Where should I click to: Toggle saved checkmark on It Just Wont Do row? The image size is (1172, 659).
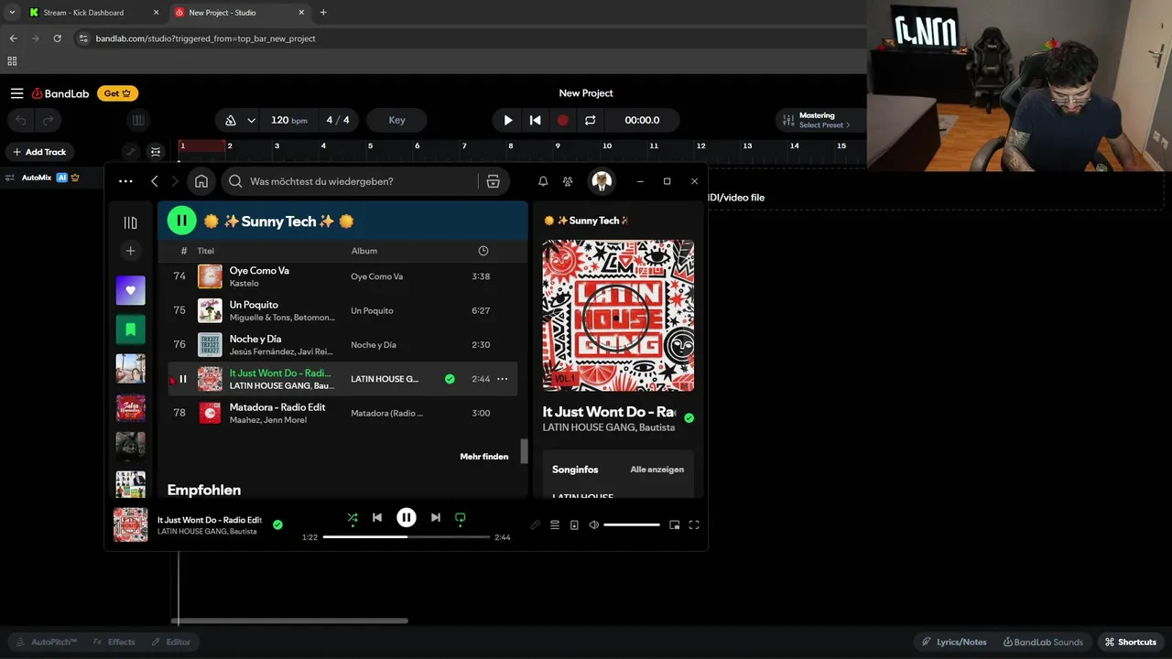[450, 379]
